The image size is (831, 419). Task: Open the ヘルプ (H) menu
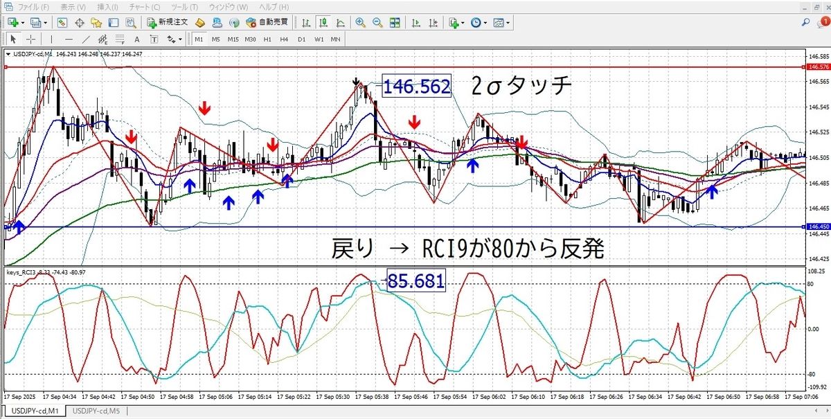pyautogui.click(x=274, y=6)
